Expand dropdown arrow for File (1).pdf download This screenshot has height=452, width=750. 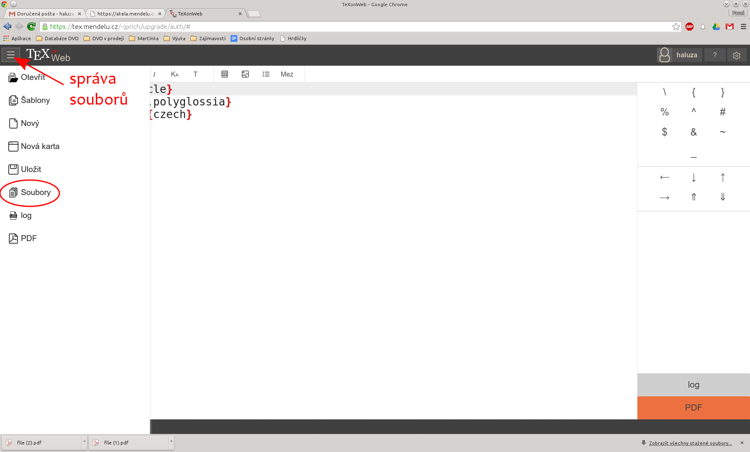[x=171, y=442]
